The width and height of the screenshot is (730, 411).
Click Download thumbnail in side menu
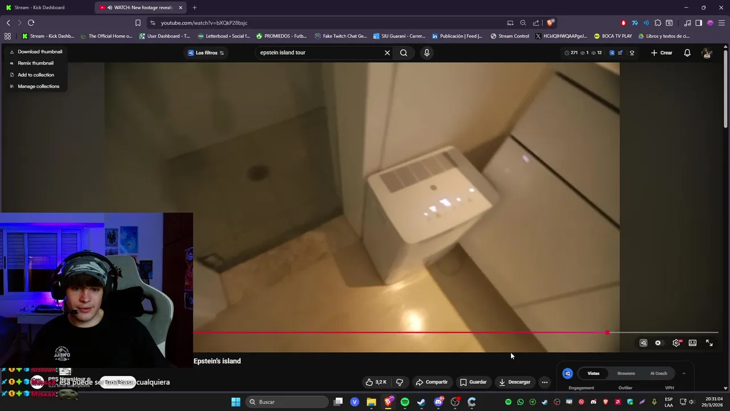coord(35,51)
